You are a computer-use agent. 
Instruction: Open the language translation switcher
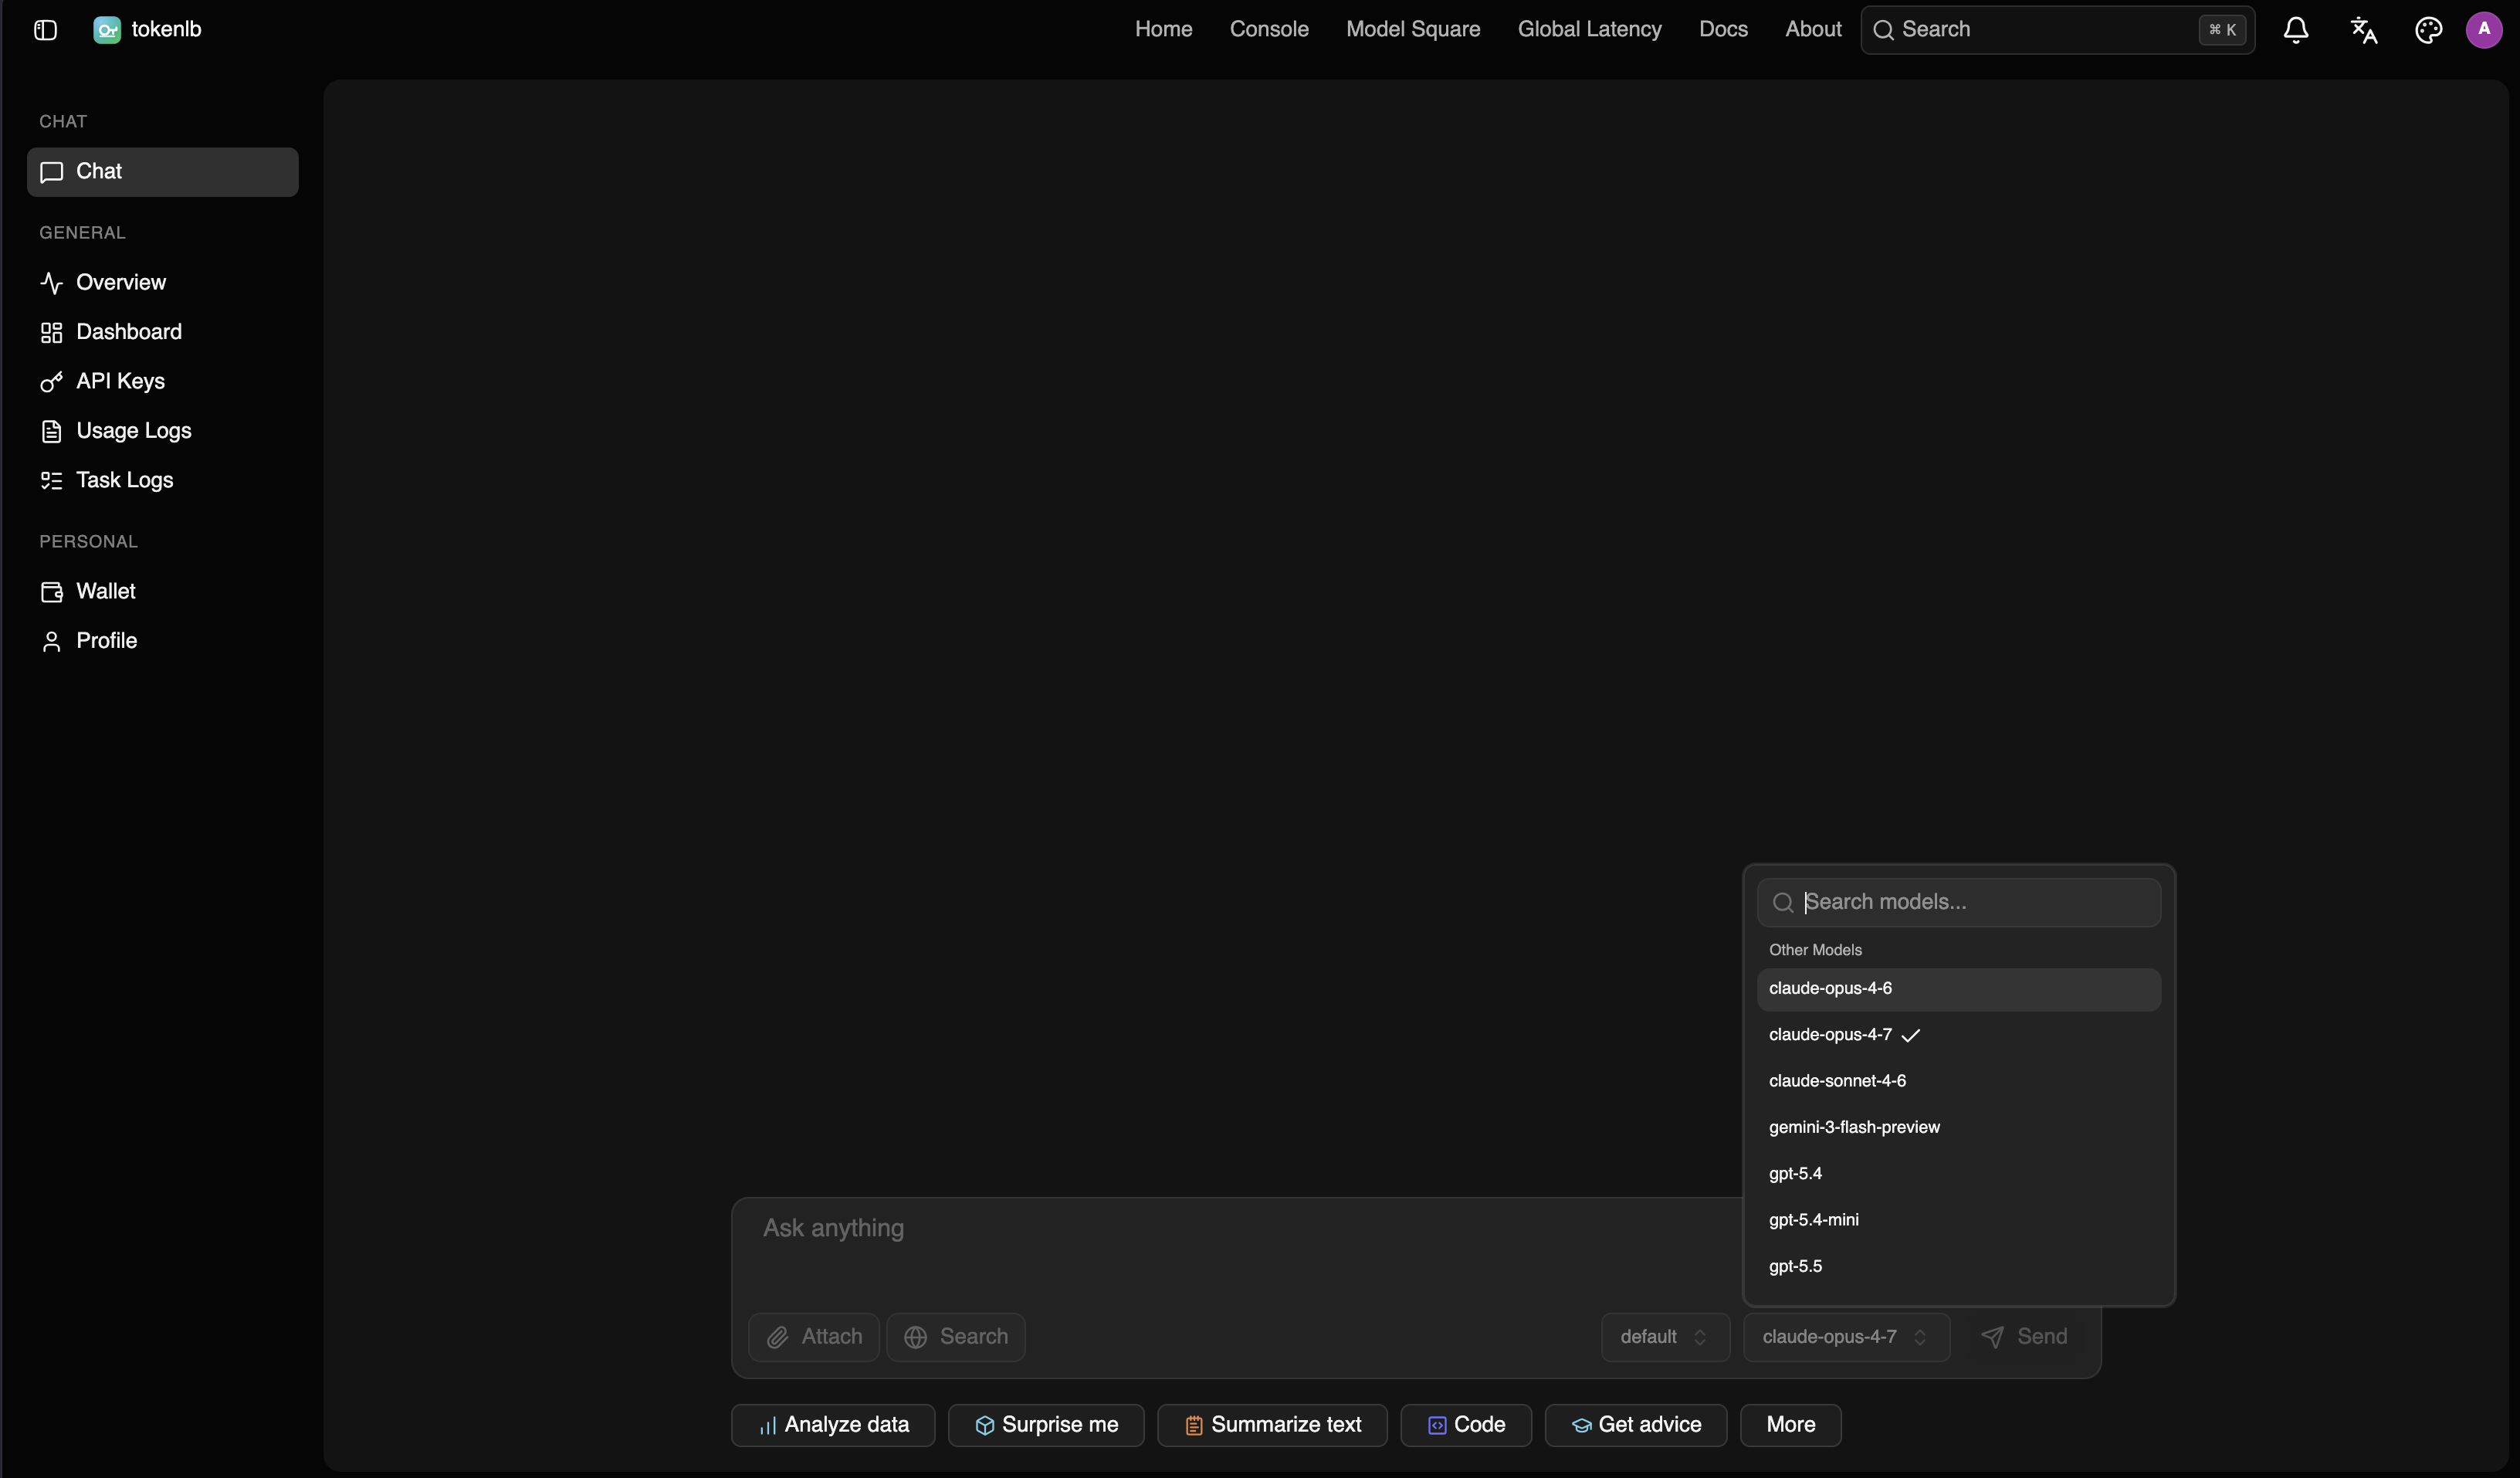[x=2363, y=30]
